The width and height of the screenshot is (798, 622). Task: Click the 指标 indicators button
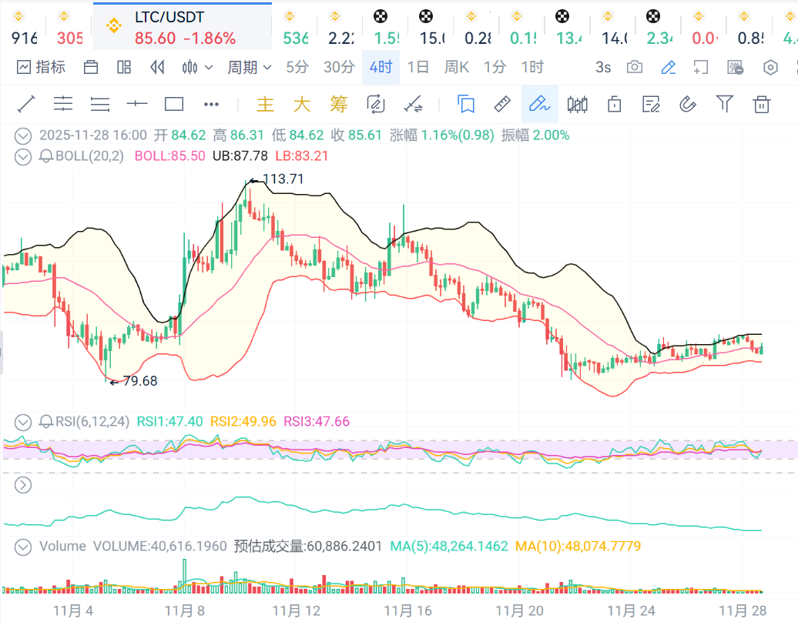pyautogui.click(x=42, y=68)
